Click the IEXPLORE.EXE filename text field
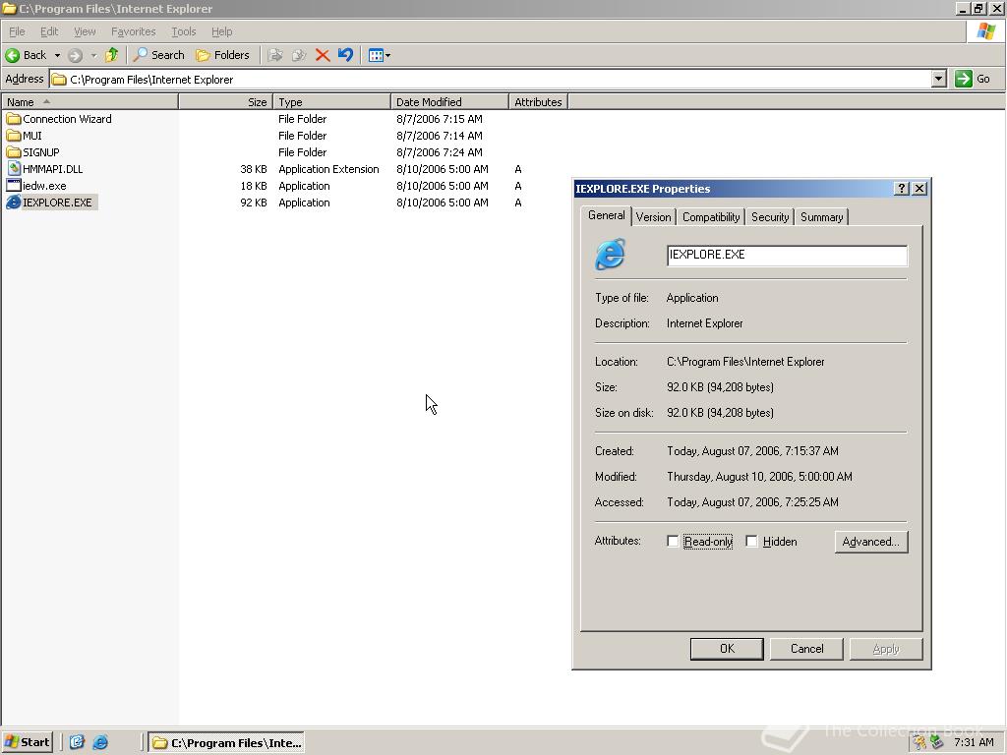 click(x=787, y=255)
